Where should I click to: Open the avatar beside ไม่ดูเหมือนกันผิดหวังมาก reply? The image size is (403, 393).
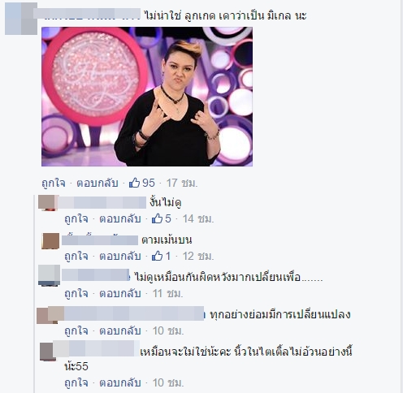click(49, 275)
